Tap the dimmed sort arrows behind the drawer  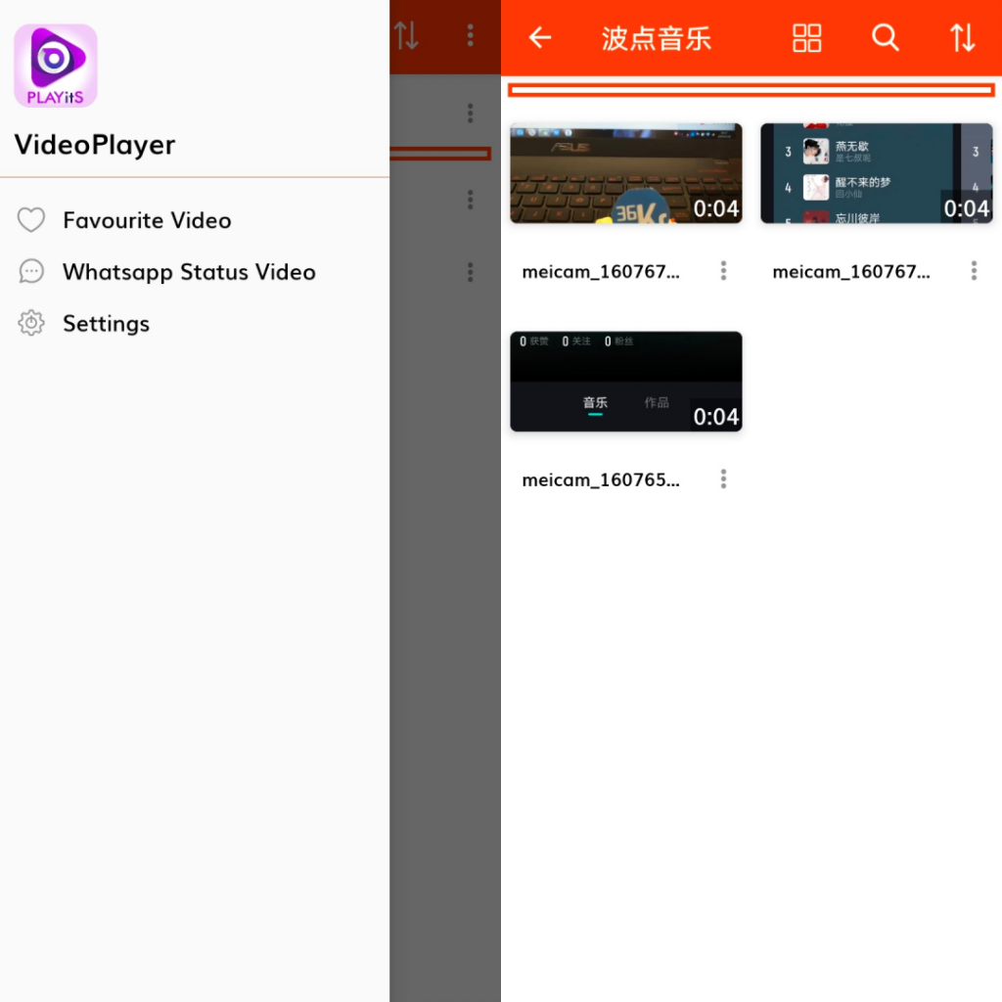click(406, 36)
